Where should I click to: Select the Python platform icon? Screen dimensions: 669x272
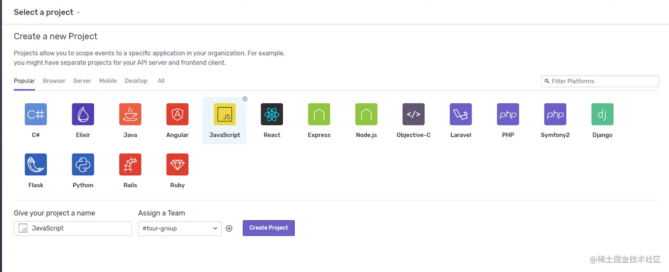click(x=83, y=165)
